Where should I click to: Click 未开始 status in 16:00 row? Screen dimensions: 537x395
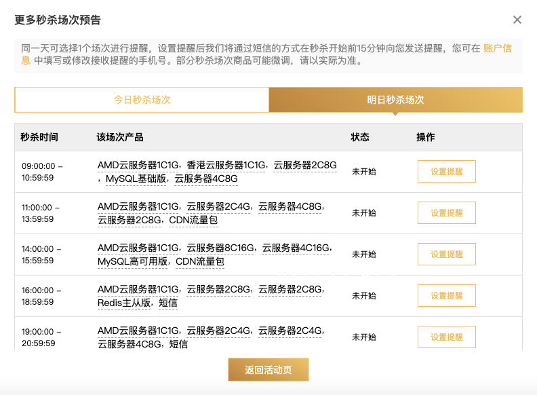coord(364,295)
